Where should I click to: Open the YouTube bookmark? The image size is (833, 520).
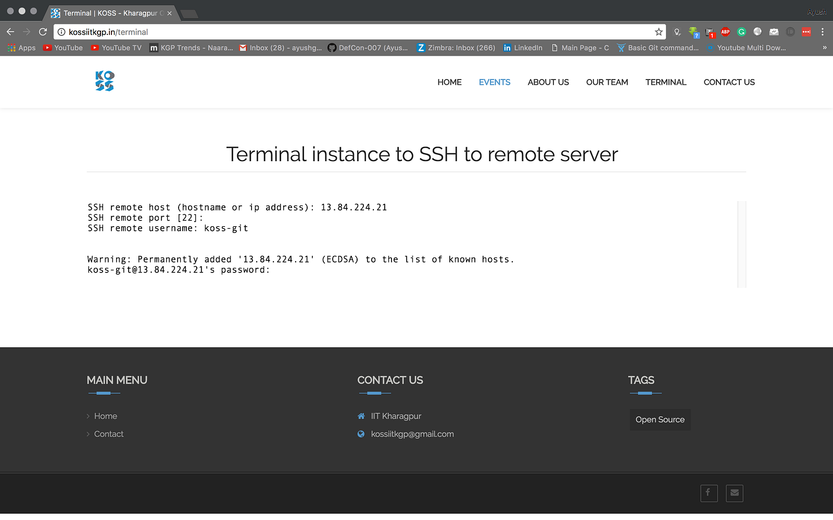pos(63,48)
